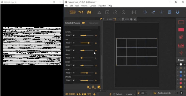Open the Options menu
Image resolution: width=186 pixels, height=96 pixels.
[x=84, y=6]
